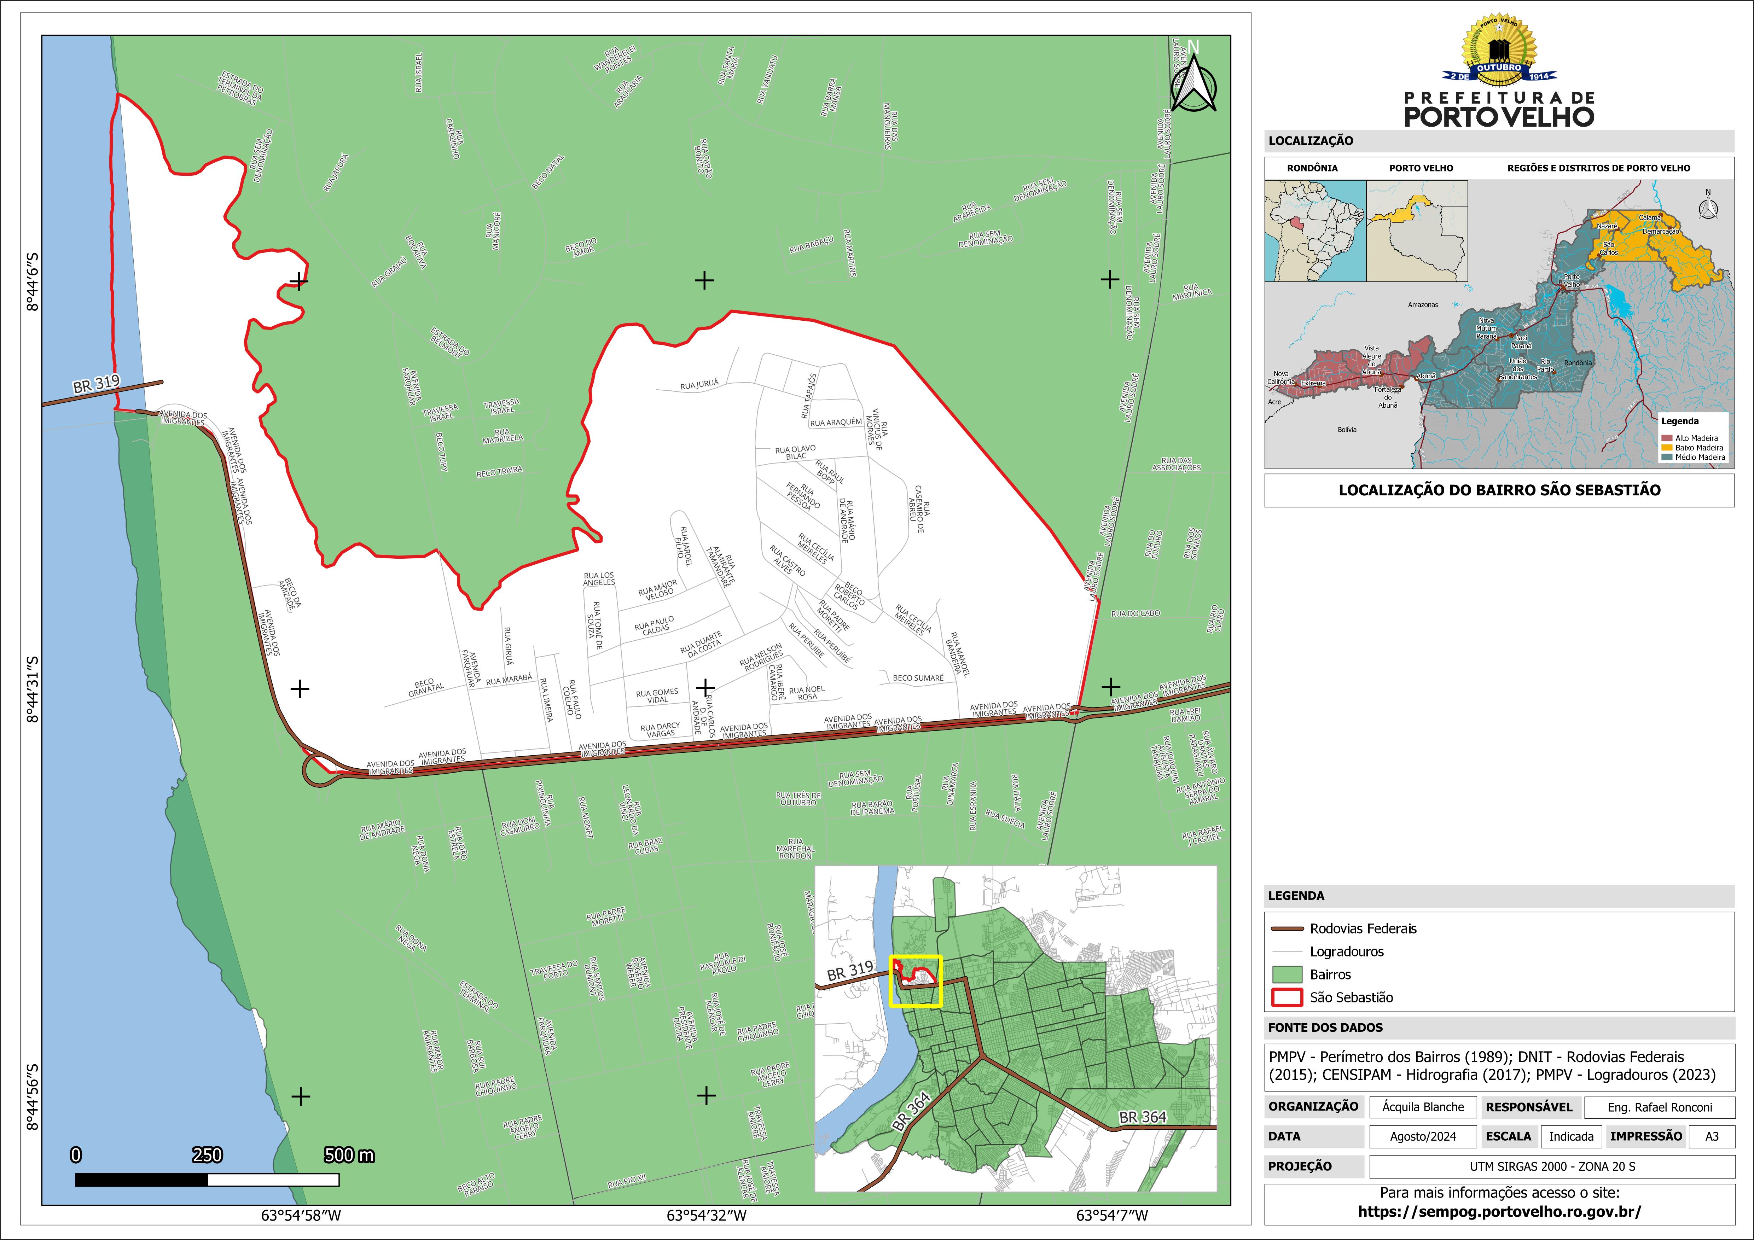Image resolution: width=1754 pixels, height=1240 pixels.
Task: Click the 63°54'32"W longitude label
Action: 707,1216
